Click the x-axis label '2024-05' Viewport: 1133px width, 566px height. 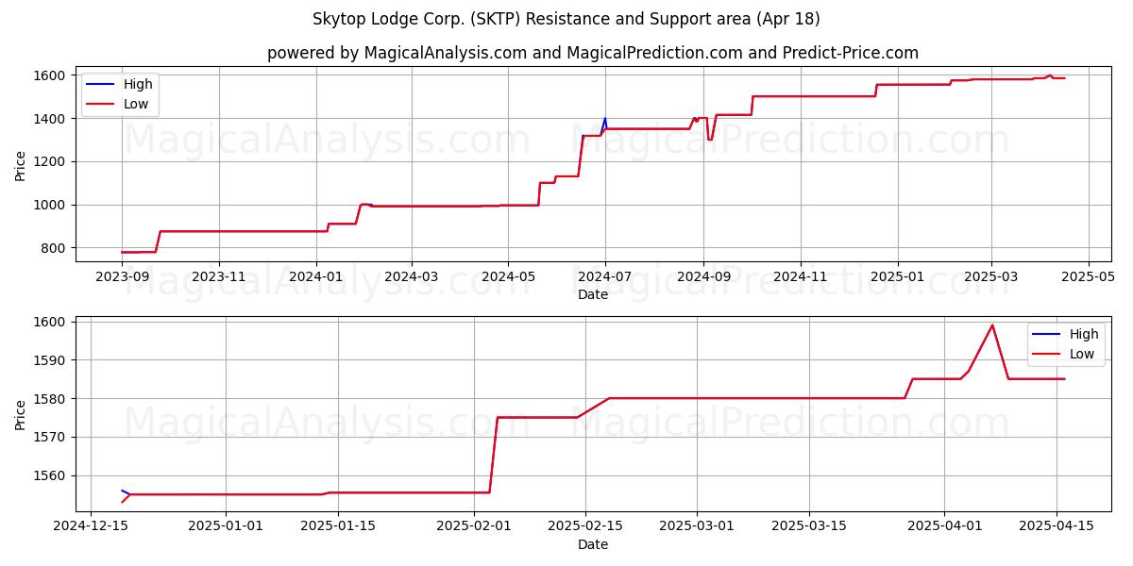click(508, 278)
